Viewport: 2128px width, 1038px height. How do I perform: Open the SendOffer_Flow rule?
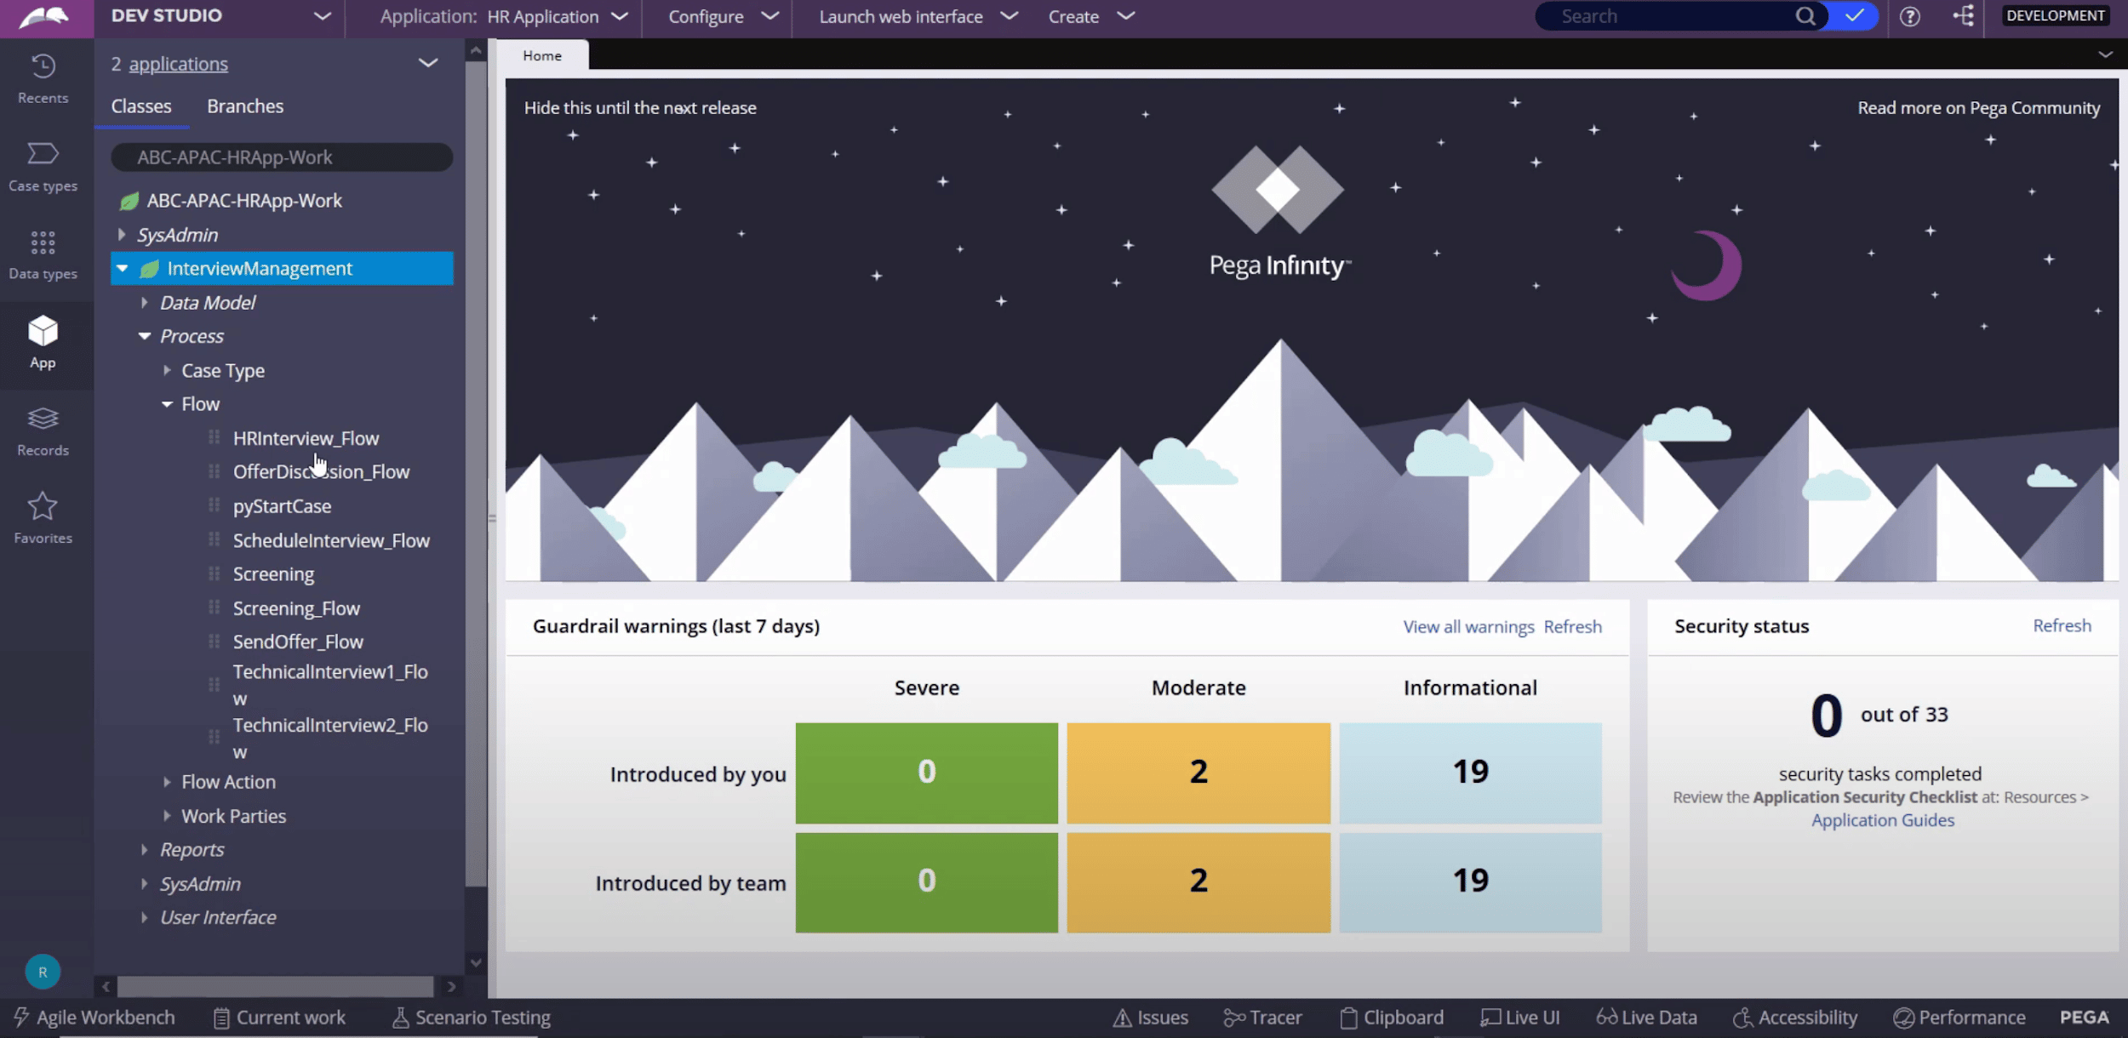pyautogui.click(x=298, y=642)
